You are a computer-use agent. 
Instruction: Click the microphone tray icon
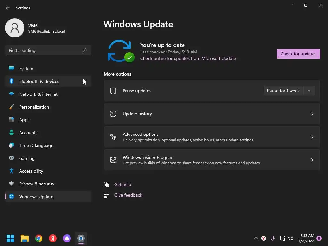point(272,238)
